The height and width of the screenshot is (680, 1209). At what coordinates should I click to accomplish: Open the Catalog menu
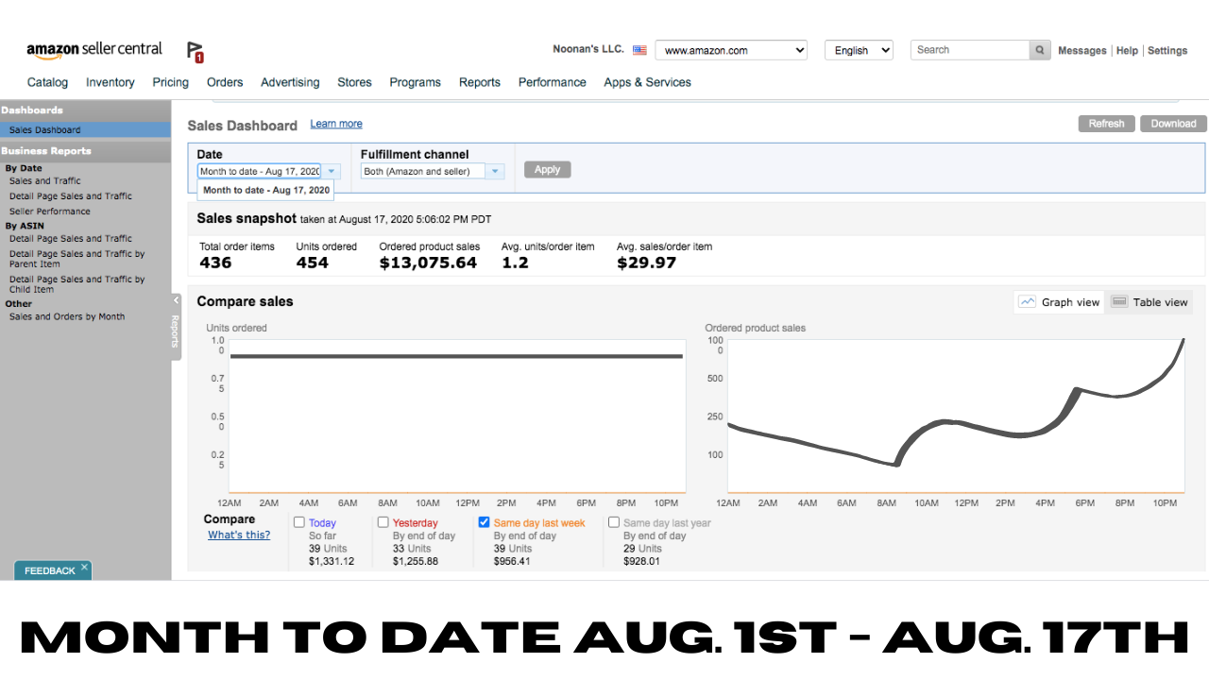click(x=47, y=82)
